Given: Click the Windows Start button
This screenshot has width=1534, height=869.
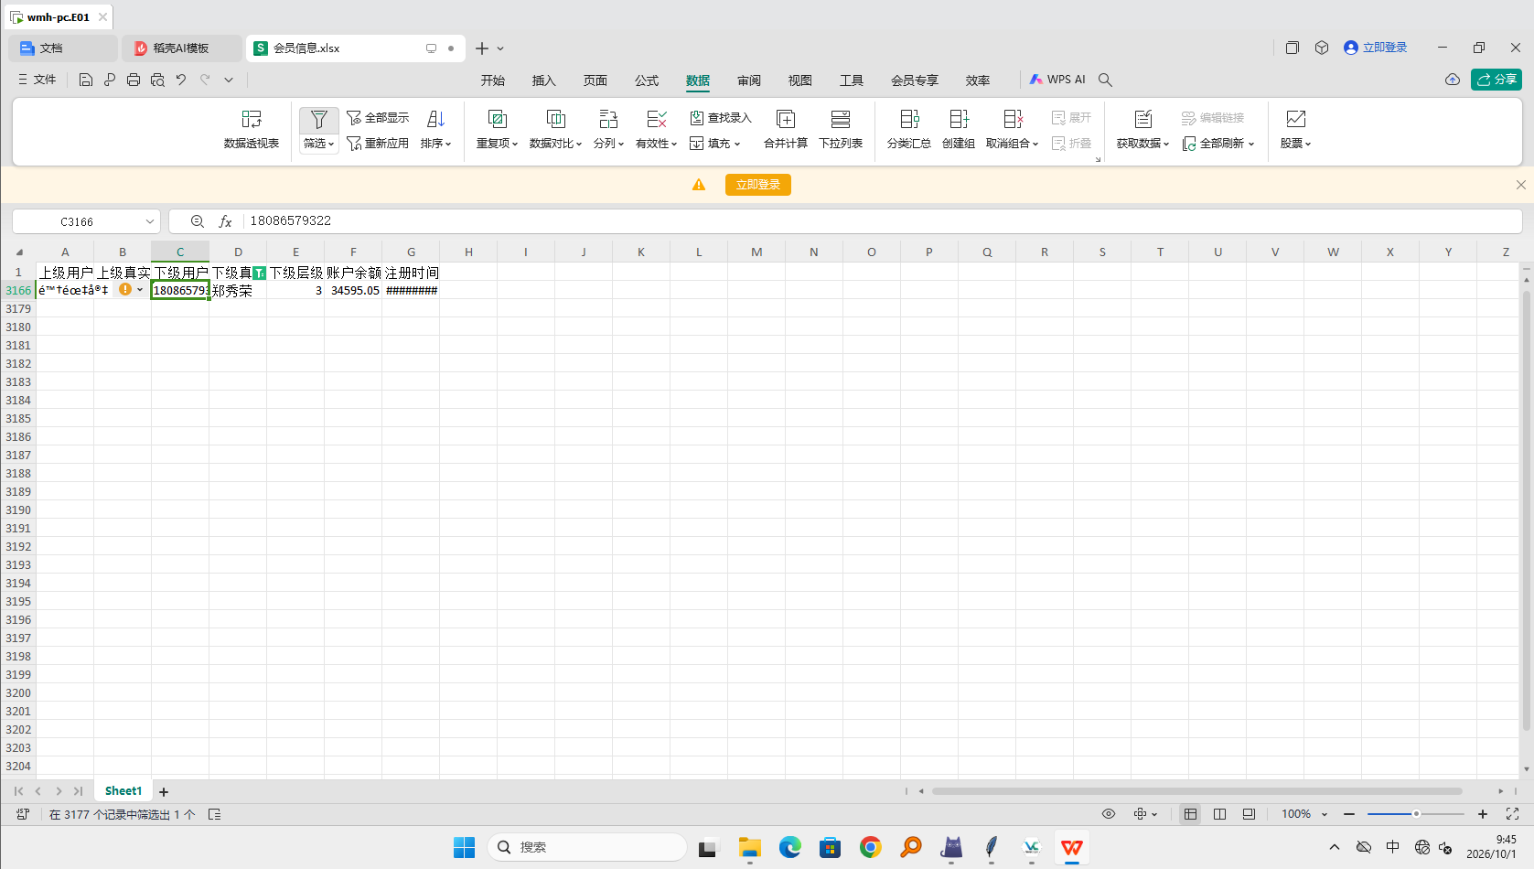Looking at the screenshot, I should 465,848.
